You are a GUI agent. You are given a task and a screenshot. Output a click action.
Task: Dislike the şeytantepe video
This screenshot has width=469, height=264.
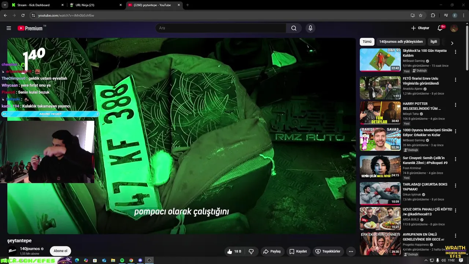click(251, 251)
